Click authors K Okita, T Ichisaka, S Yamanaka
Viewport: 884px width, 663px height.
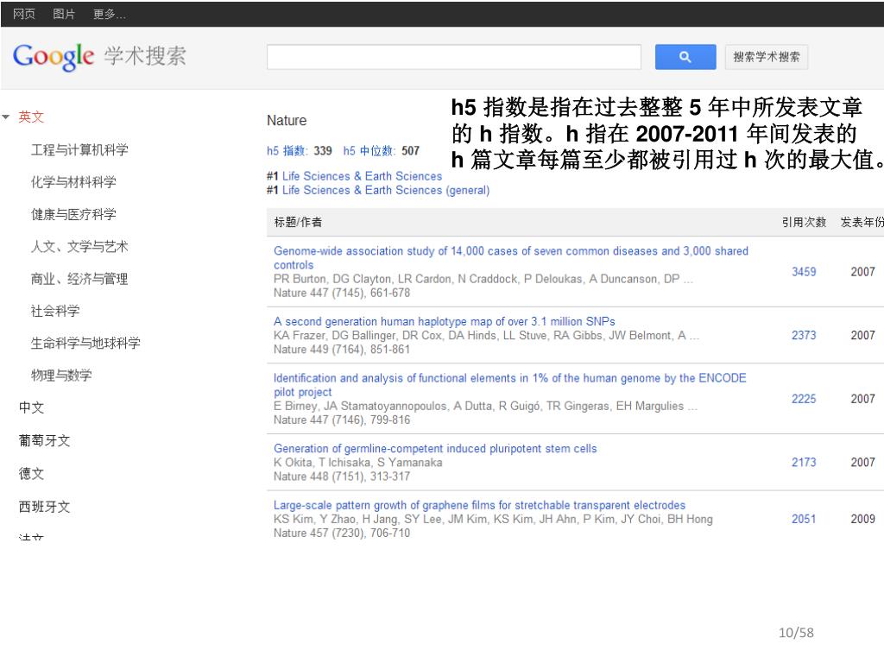point(358,463)
